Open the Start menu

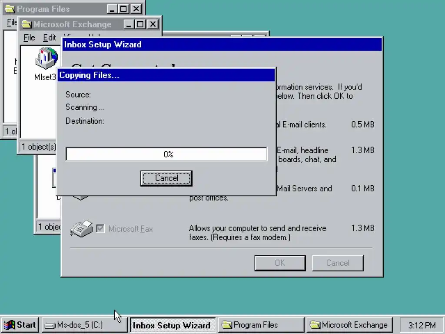pyautogui.click(x=20, y=325)
